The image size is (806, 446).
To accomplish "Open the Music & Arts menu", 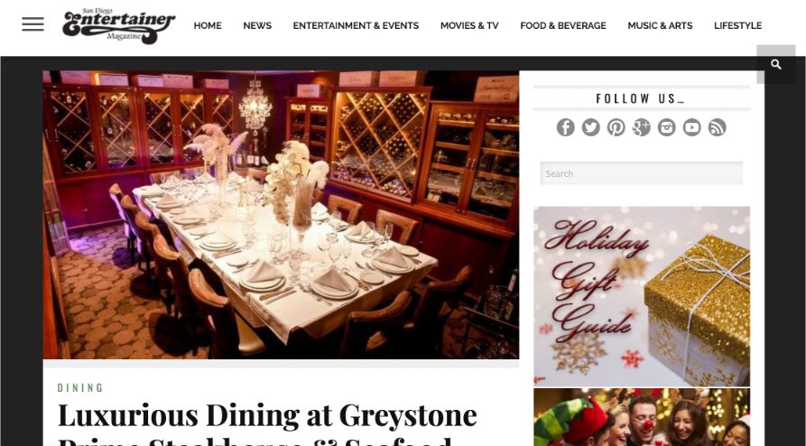I will coord(660,25).
